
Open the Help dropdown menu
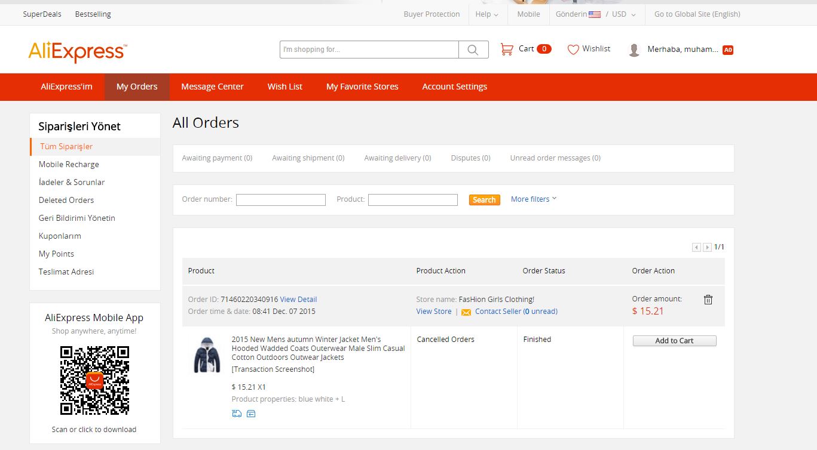(x=486, y=14)
